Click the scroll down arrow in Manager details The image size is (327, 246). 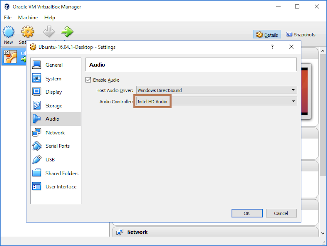(x=323, y=233)
